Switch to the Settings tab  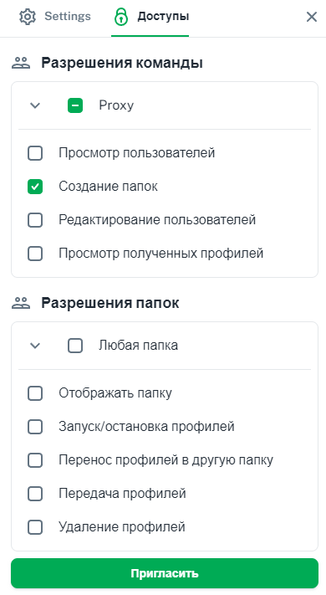55,17
